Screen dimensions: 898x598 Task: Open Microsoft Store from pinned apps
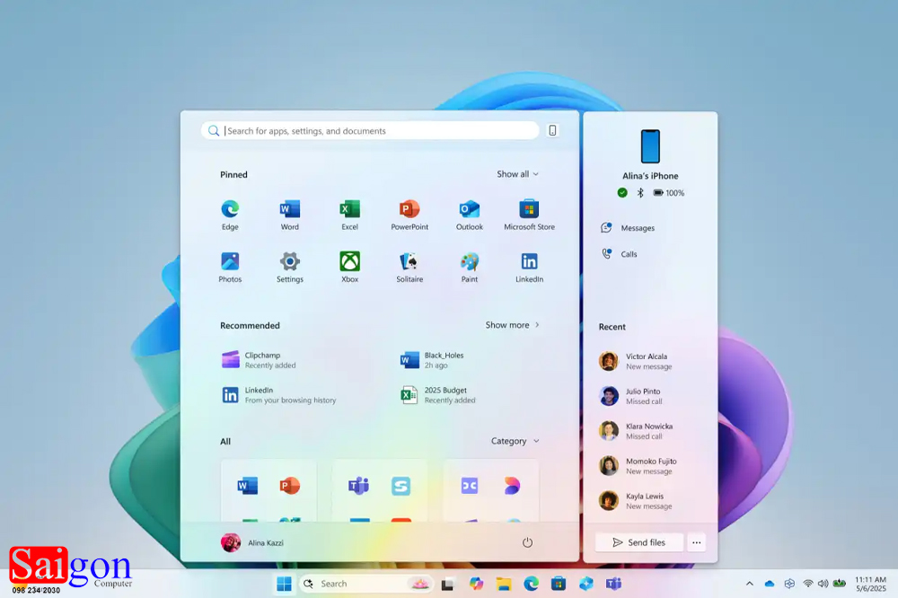[529, 210]
